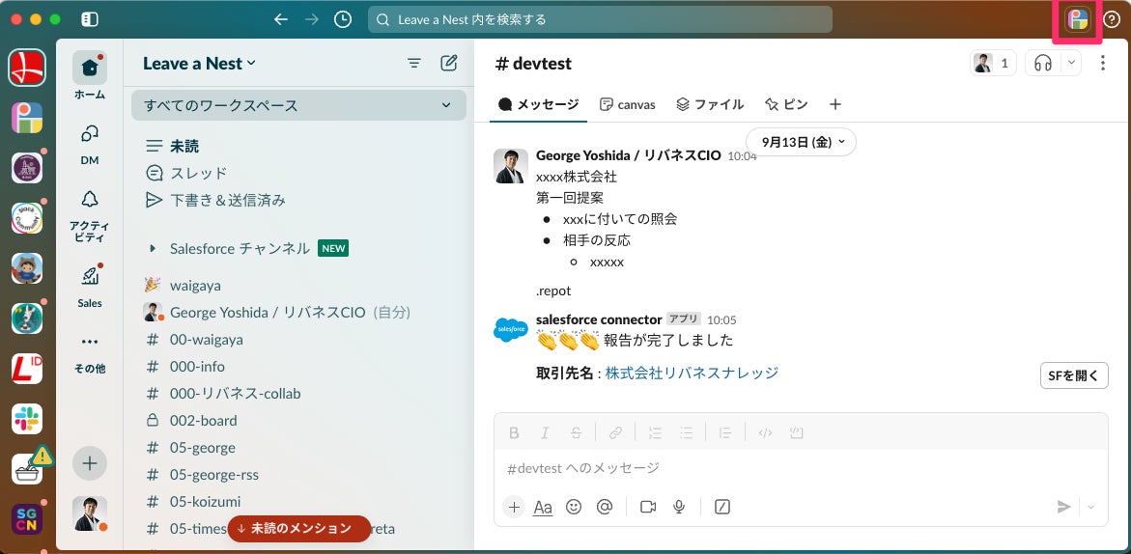
Task: Open the ホーム home icon
Action: [90, 69]
